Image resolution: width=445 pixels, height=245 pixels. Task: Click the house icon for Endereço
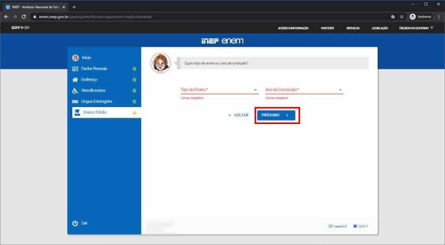(75, 80)
